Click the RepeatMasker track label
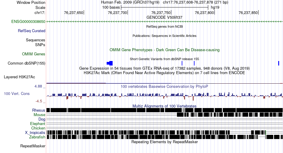The width and height of the screenshot is (283, 153). point(33,146)
